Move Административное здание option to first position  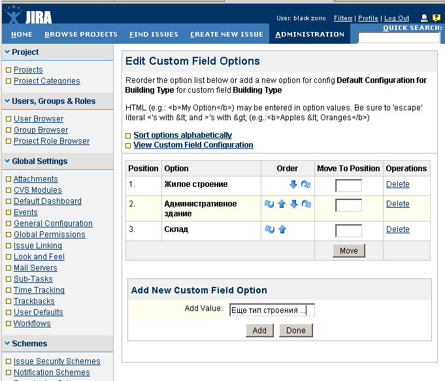(x=269, y=204)
